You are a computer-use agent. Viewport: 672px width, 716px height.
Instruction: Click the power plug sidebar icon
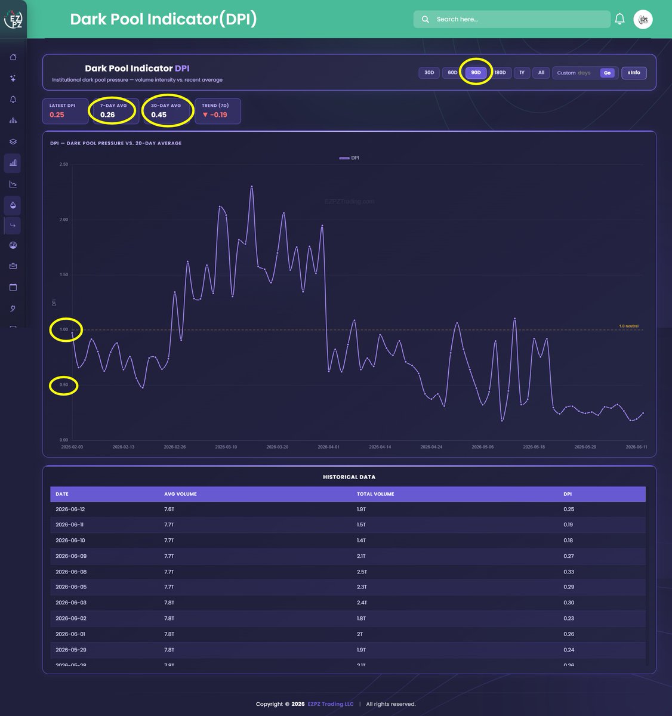tap(13, 308)
